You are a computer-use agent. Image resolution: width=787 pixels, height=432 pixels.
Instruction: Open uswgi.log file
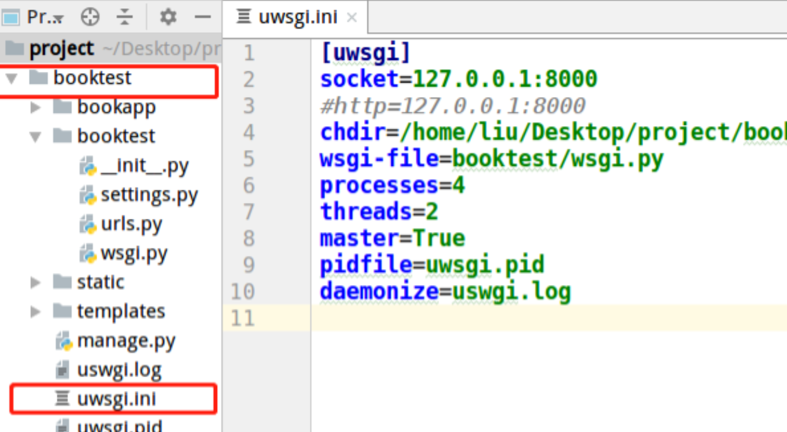[119, 370]
